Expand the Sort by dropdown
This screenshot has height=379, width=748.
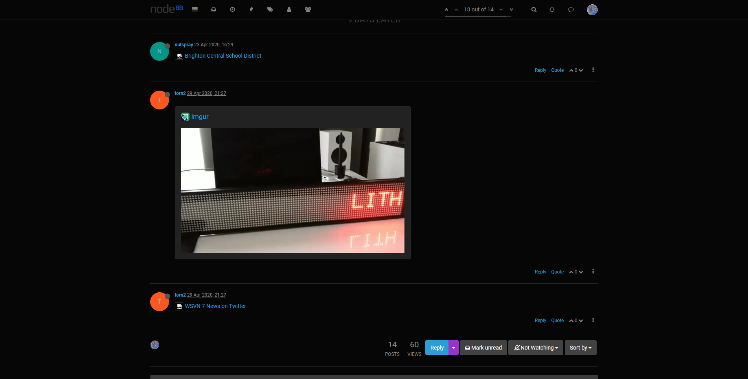(580, 348)
